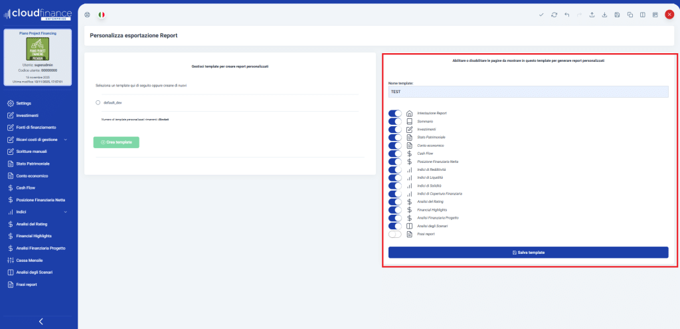
Task: Open Stato Patrimoniale from the sidebar
Action: 33,164
